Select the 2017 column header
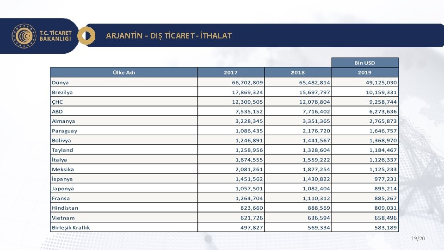 [231, 73]
